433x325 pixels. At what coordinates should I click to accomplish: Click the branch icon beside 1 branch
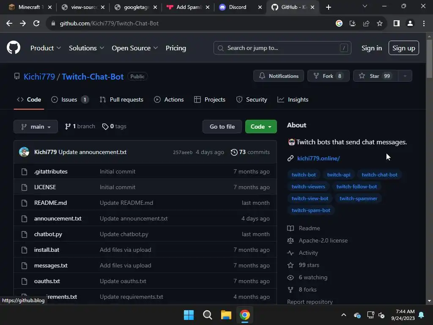(x=68, y=127)
